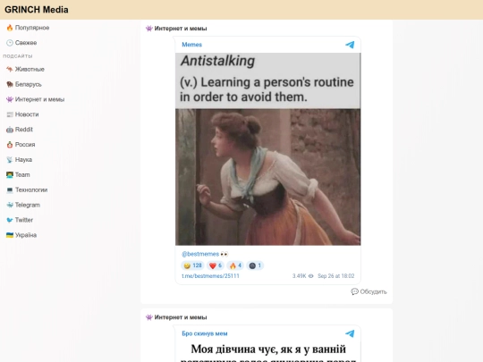483x362 pixels.
Task: Open the Животные subsite
Action: point(30,69)
